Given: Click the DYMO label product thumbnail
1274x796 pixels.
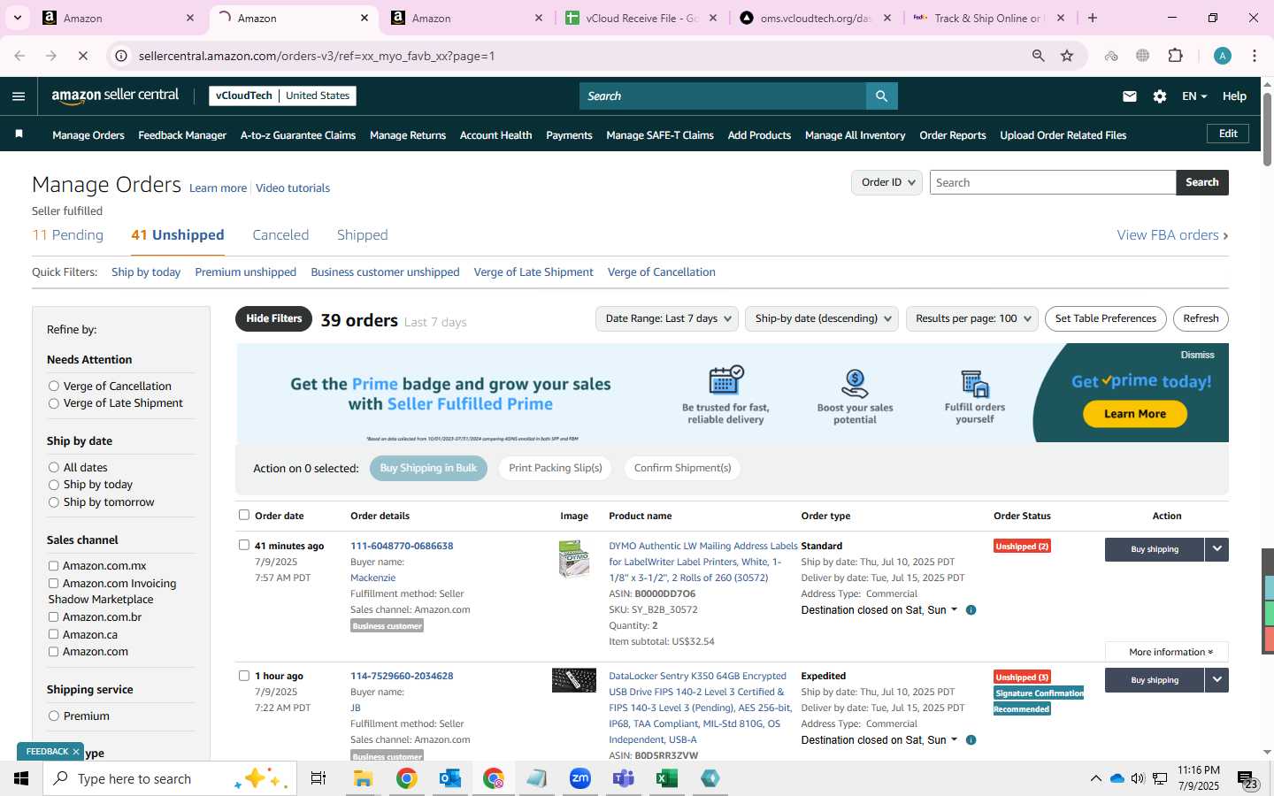Looking at the screenshot, I should pos(574,559).
